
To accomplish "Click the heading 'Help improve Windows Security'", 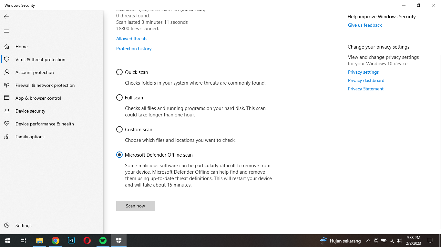I will click(382, 17).
